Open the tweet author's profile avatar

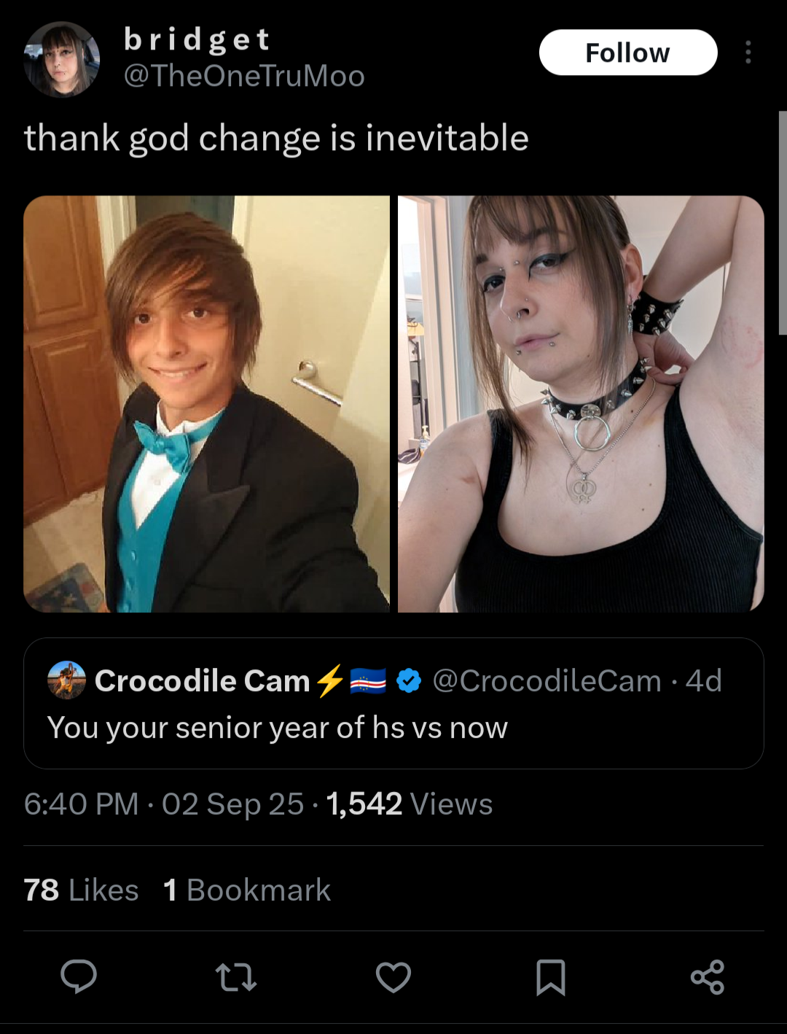(61, 60)
